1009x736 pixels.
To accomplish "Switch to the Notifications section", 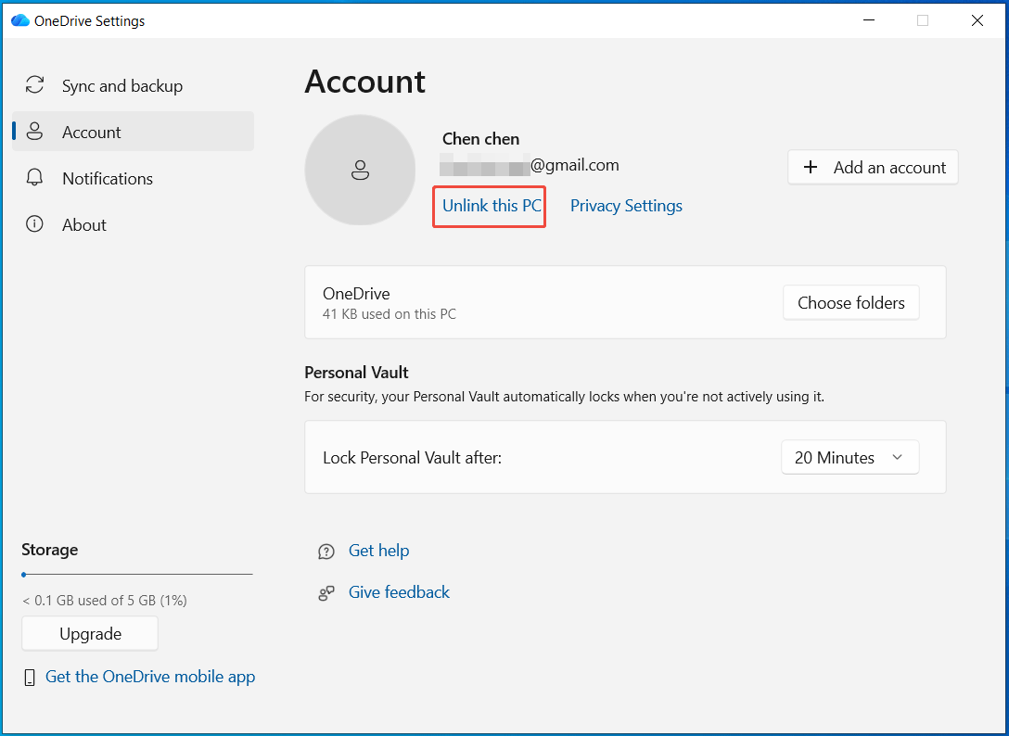I will tap(109, 178).
